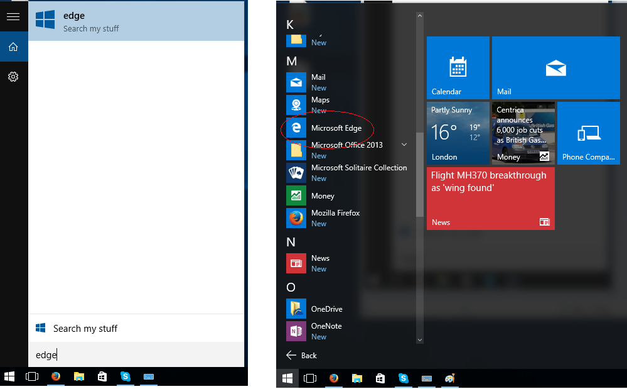The image size is (627, 389).
Task: Open Paint on right taskbar
Action: click(449, 378)
